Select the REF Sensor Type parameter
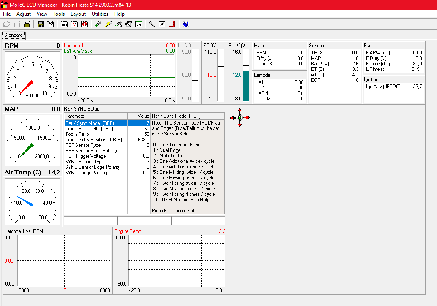 [x=107, y=145]
